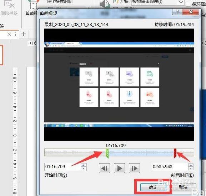Add a new tab with plus button
Viewport: 206px width, 196px height.
24,34
